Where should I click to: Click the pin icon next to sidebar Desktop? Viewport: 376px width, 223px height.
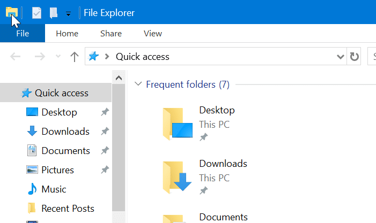(105, 112)
